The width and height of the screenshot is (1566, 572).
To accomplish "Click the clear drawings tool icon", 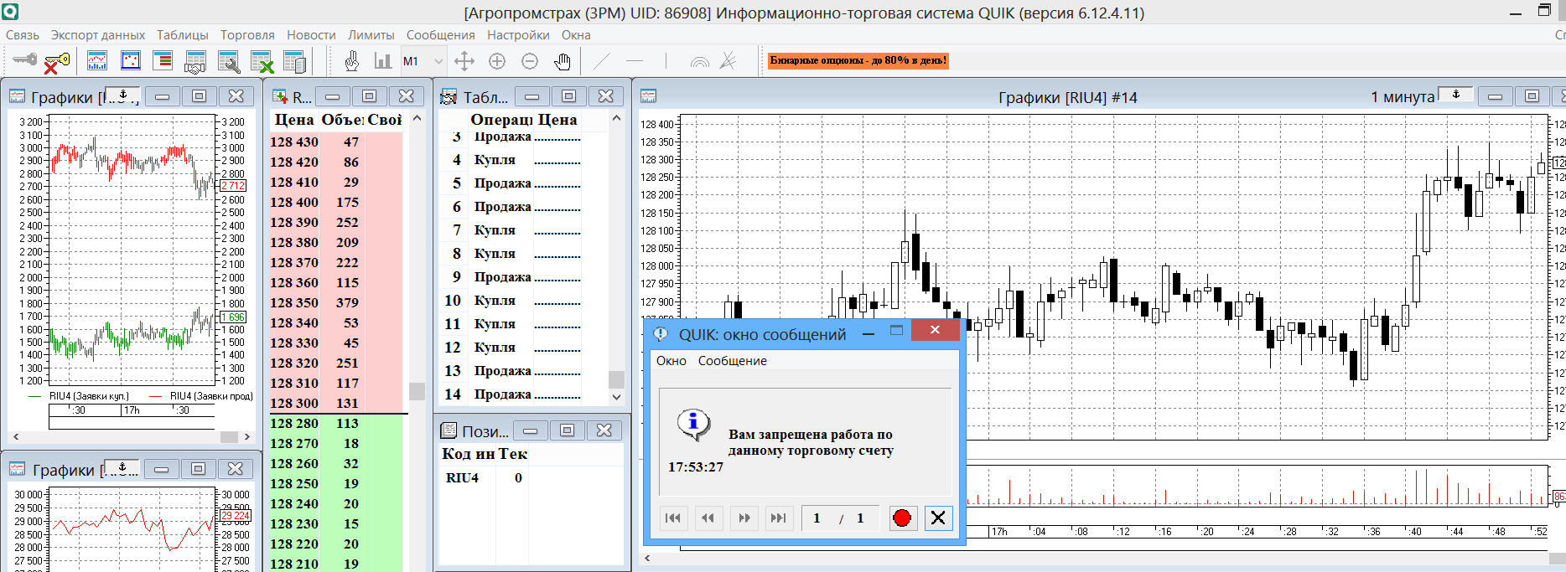I will coord(728,61).
